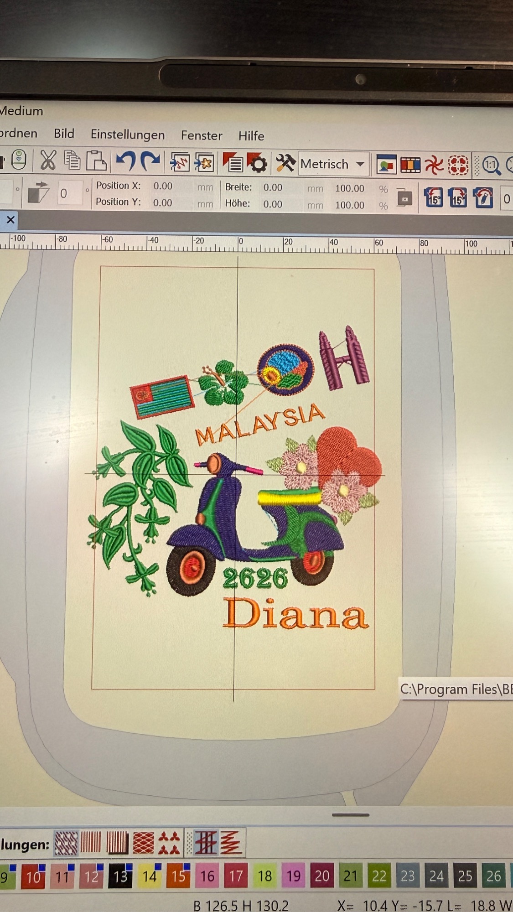513x912 pixels.
Task: Undo the last action with blue arrow
Action: pos(125,161)
